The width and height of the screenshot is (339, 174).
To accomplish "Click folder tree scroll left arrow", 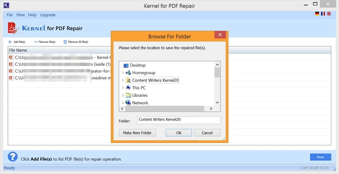I will pos(122,109).
